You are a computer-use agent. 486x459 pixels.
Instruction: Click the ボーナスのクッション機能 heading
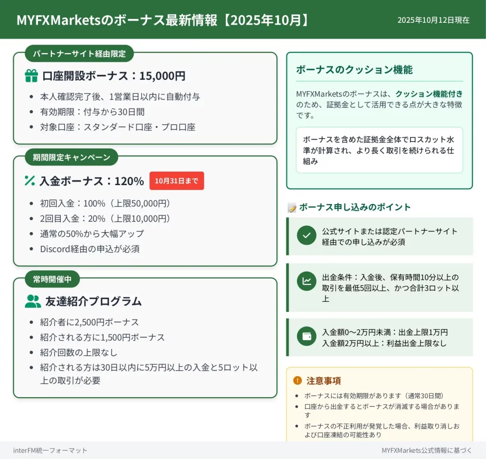(x=354, y=70)
